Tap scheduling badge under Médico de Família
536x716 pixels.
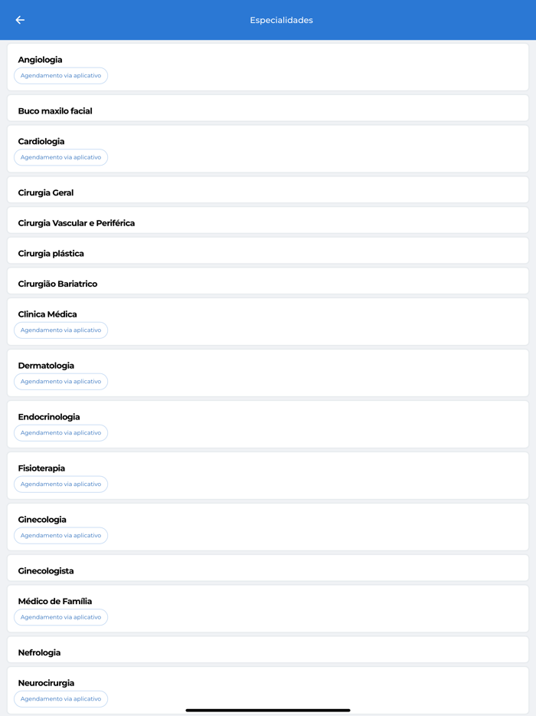point(60,617)
